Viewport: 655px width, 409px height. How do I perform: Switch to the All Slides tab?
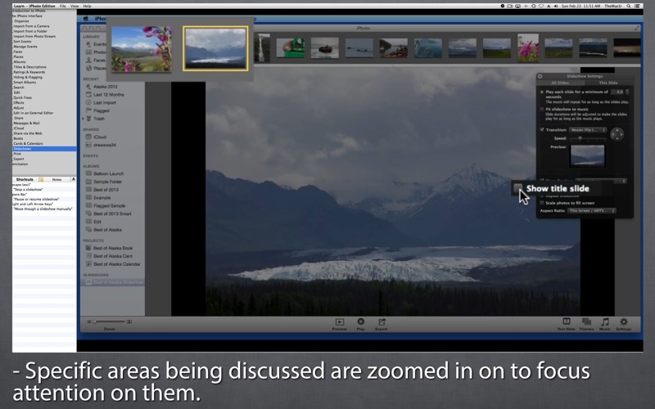560,83
